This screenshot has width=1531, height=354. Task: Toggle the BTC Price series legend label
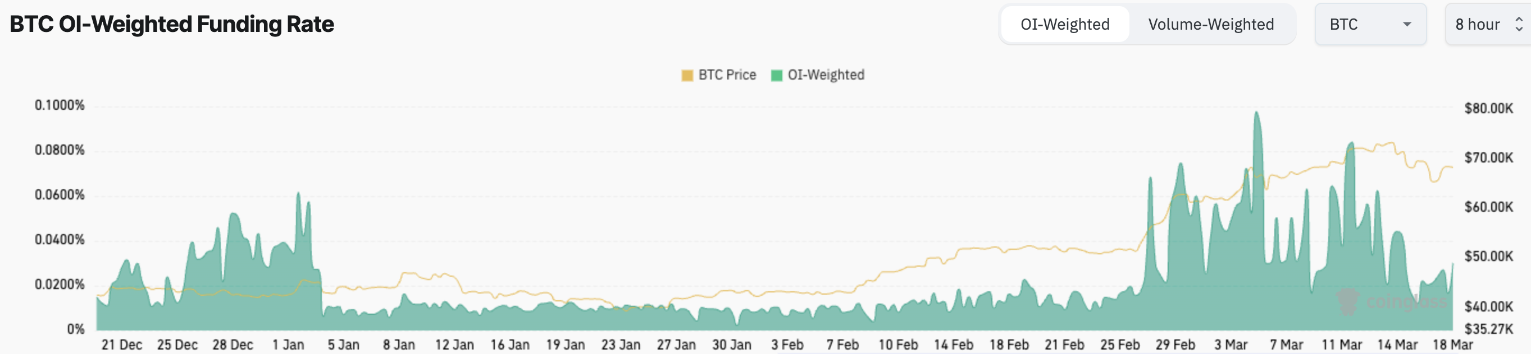(x=727, y=74)
